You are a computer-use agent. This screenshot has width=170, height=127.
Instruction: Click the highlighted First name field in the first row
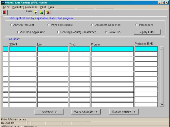80,49
